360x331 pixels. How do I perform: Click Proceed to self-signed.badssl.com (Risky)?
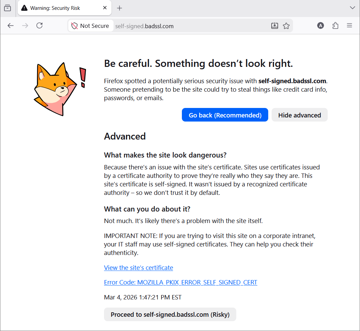coord(170,314)
